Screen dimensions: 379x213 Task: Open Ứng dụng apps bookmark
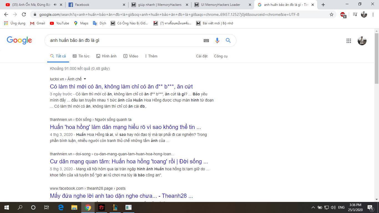click(x=15, y=23)
